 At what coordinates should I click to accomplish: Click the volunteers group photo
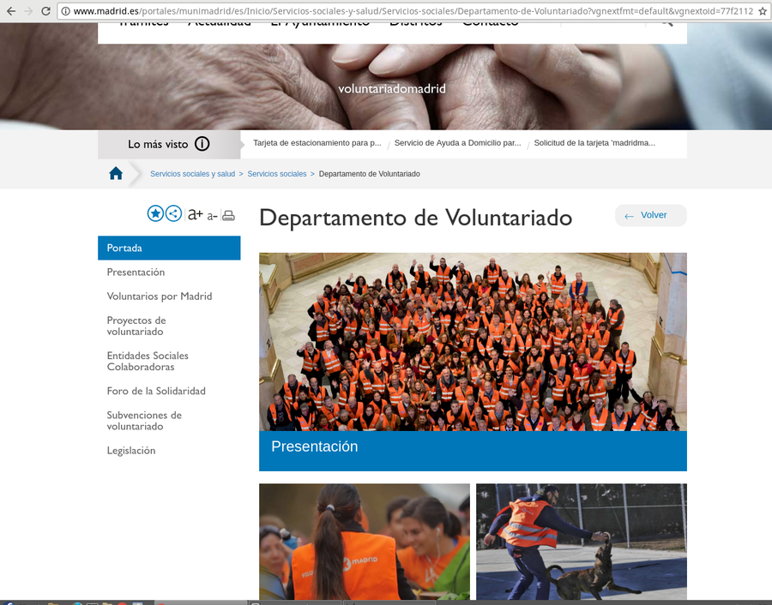(x=473, y=341)
